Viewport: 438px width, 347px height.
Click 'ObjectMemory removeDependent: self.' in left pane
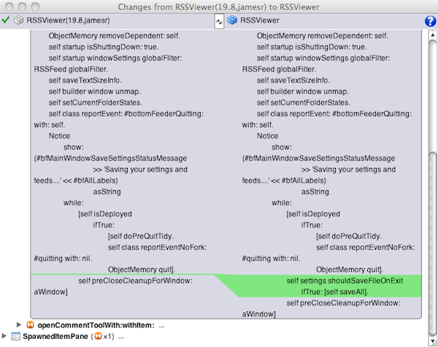[114, 36]
